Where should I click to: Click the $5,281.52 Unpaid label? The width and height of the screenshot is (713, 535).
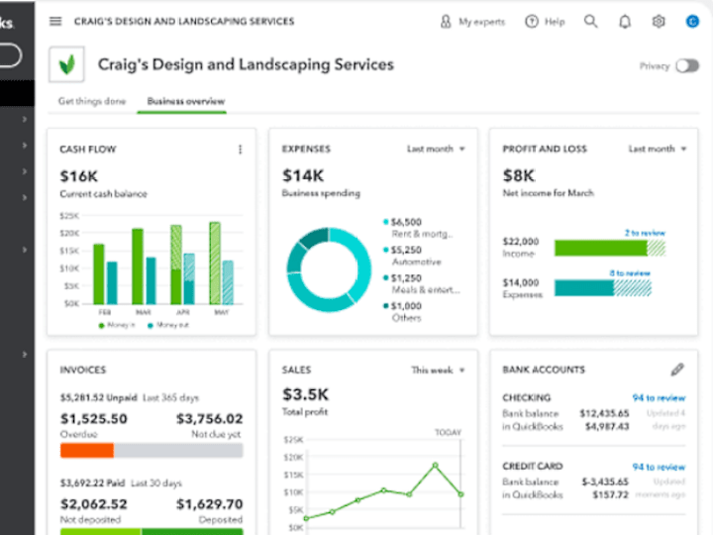point(98,397)
